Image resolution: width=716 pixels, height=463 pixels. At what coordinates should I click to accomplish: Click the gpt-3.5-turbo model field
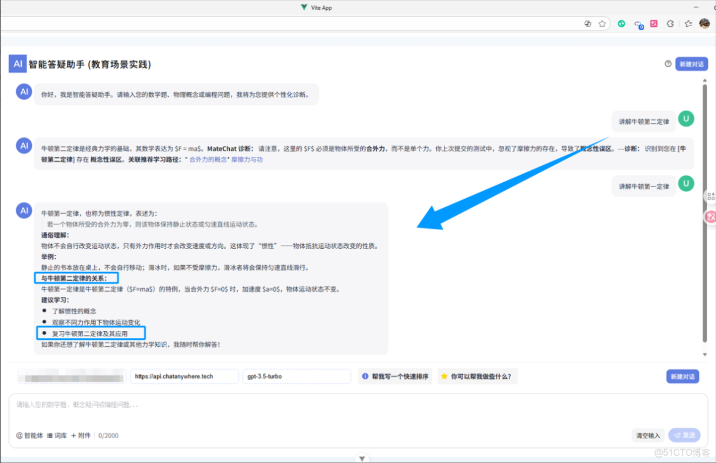tap(296, 376)
